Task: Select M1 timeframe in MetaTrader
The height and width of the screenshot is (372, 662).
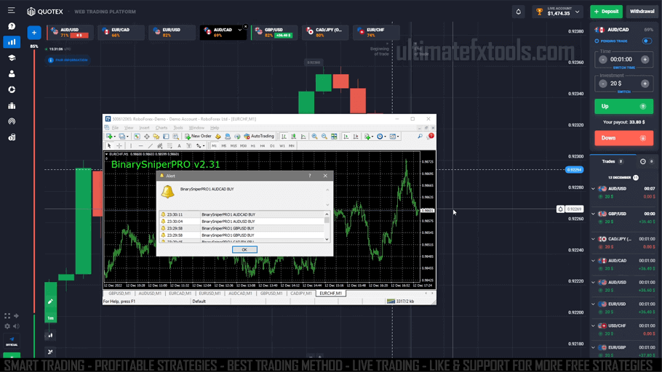Action: 214,146
